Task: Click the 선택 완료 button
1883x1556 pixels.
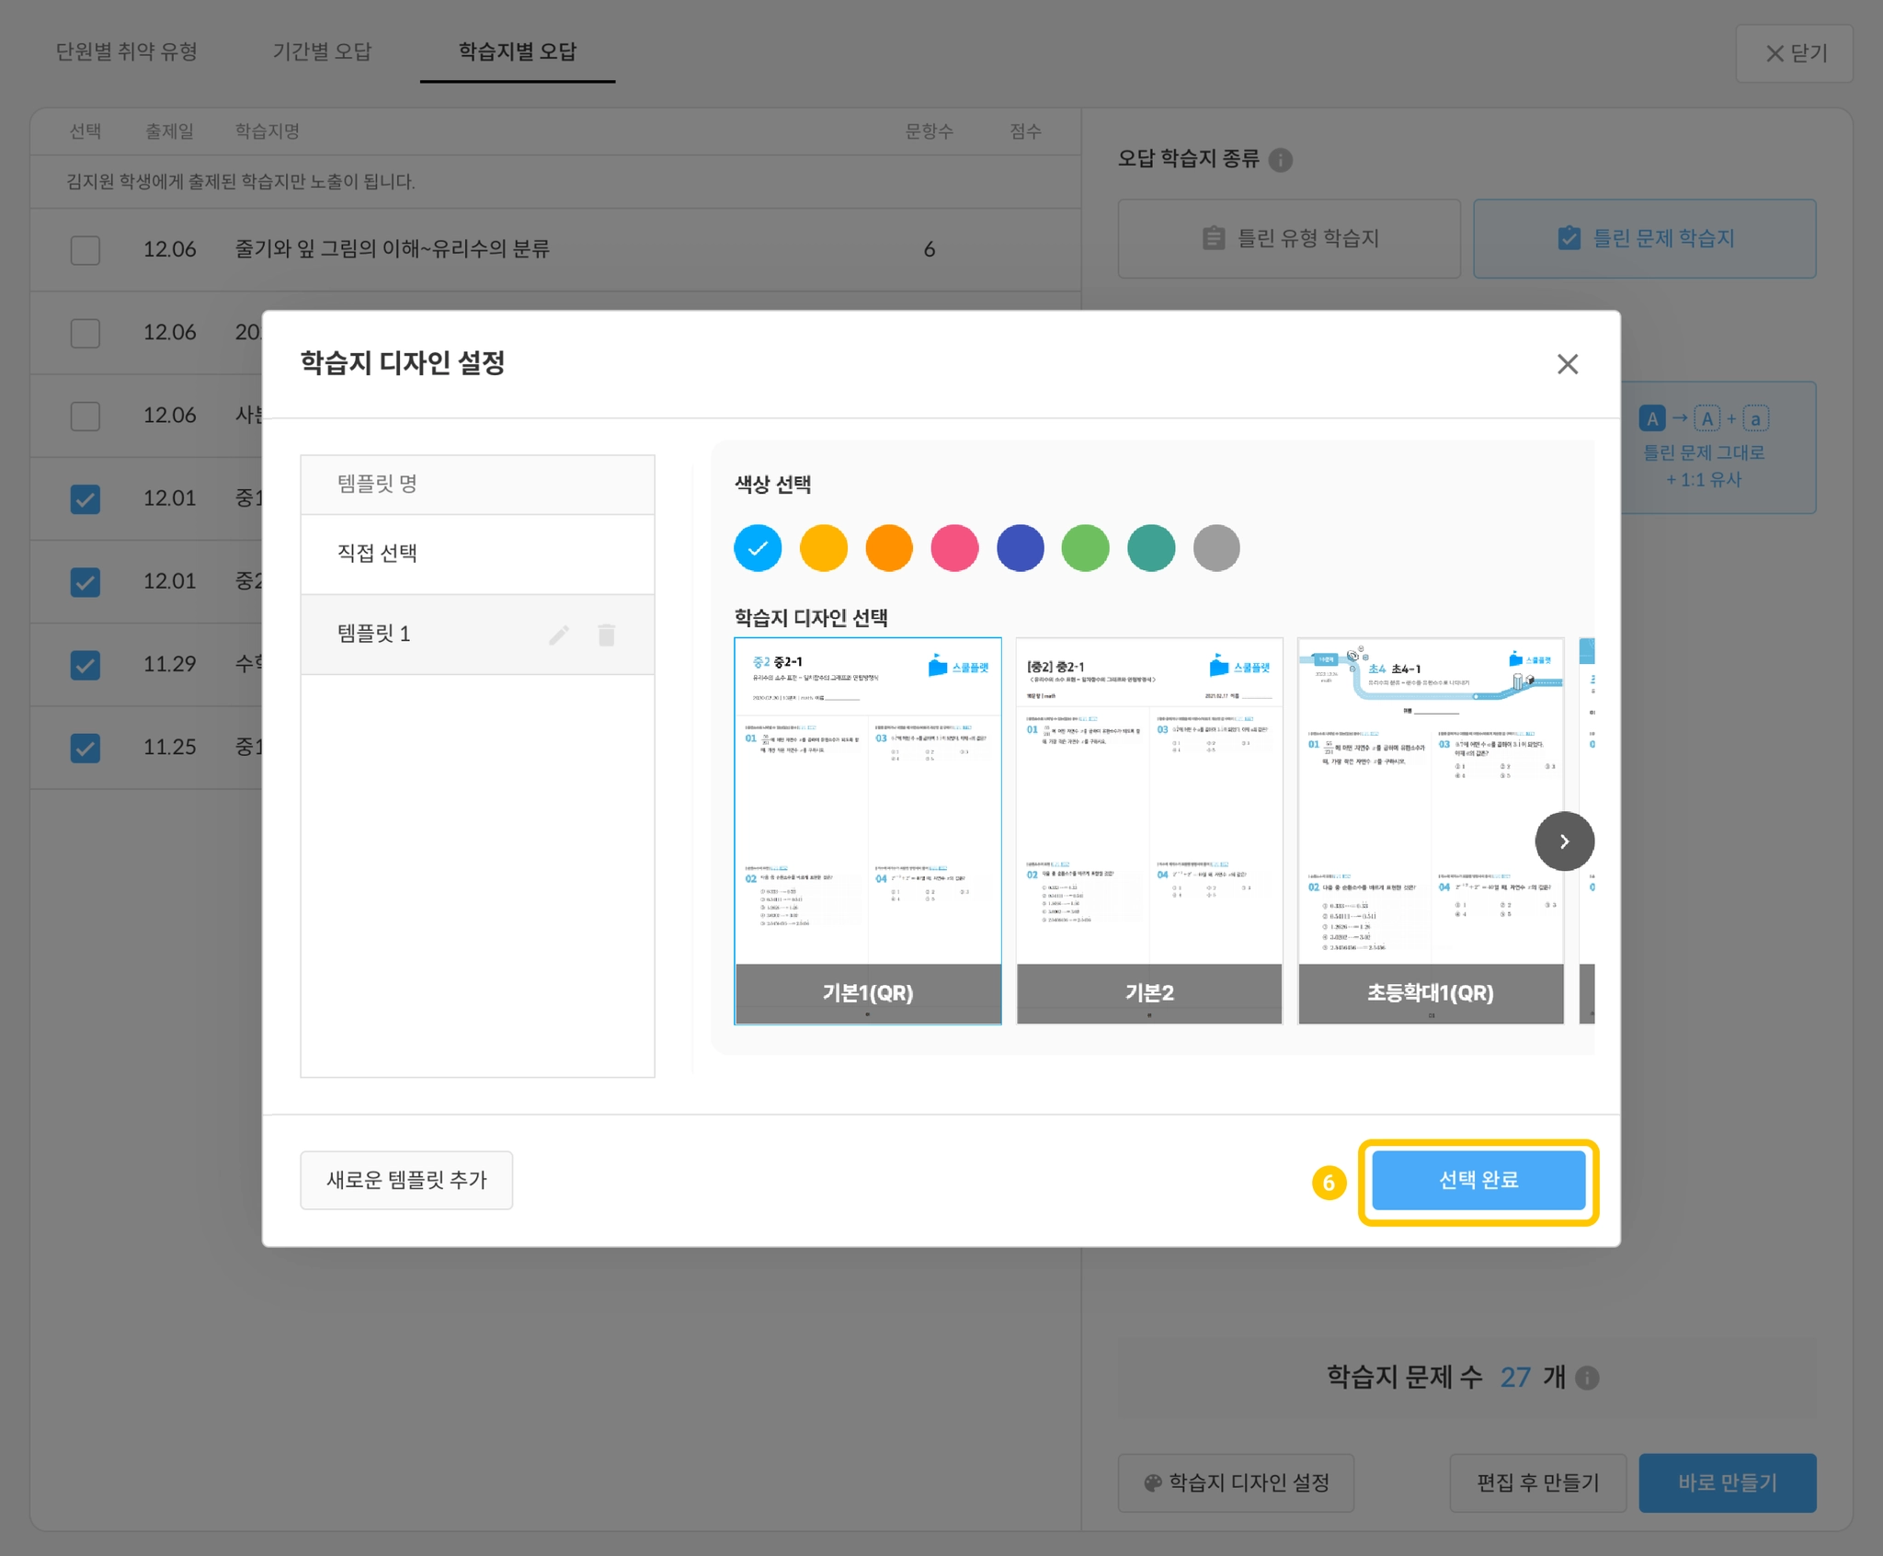Action: [x=1478, y=1180]
